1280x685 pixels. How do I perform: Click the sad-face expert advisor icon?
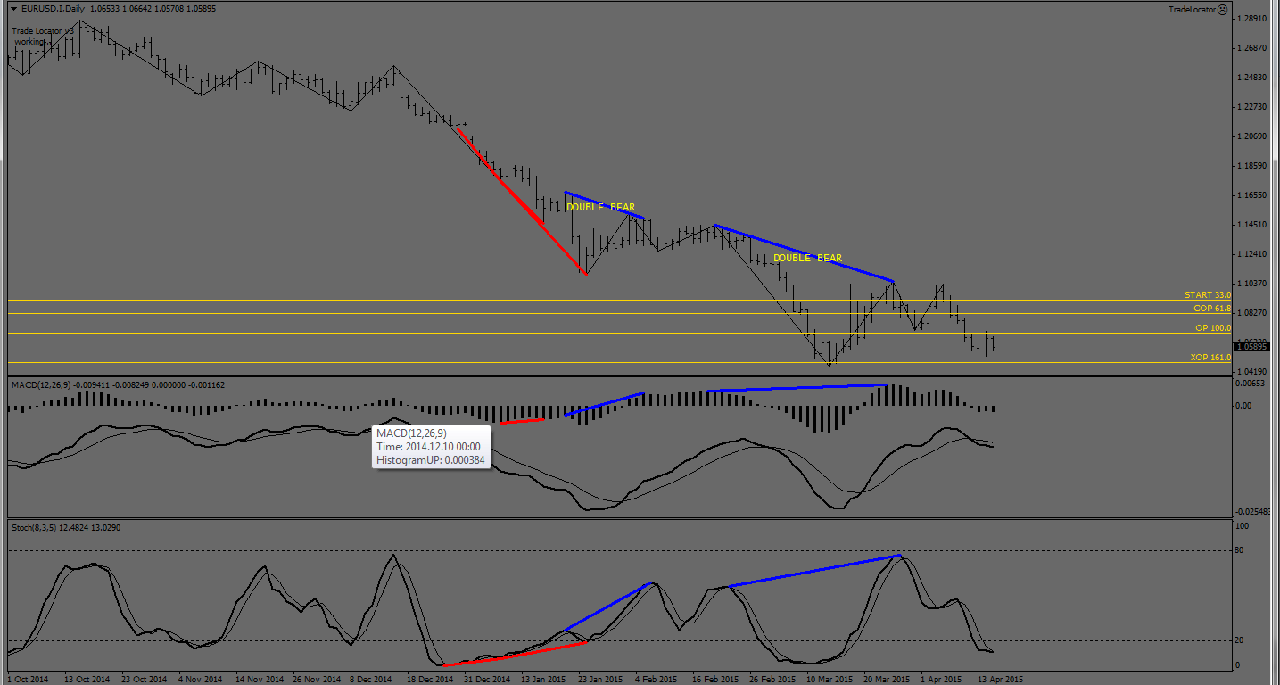(x=1222, y=9)
